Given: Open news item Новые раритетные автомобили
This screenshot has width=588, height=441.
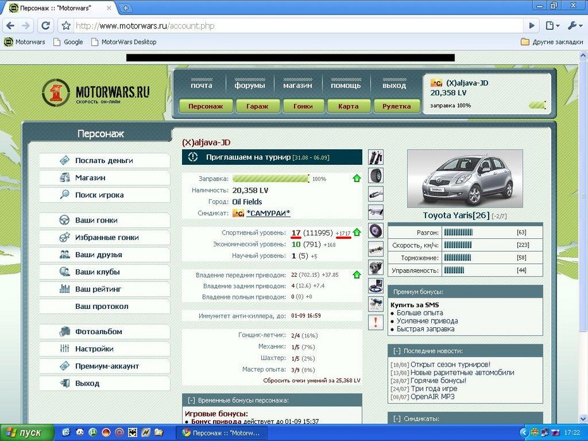Looking at the screenshot, I should 462,372.
